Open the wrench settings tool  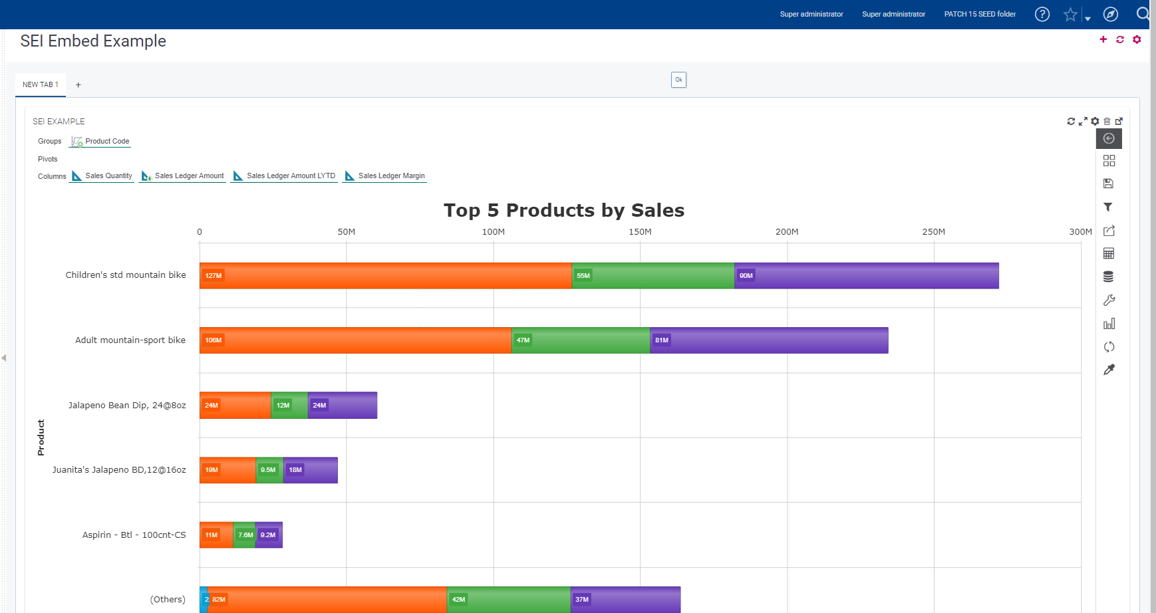[1108, 301]
